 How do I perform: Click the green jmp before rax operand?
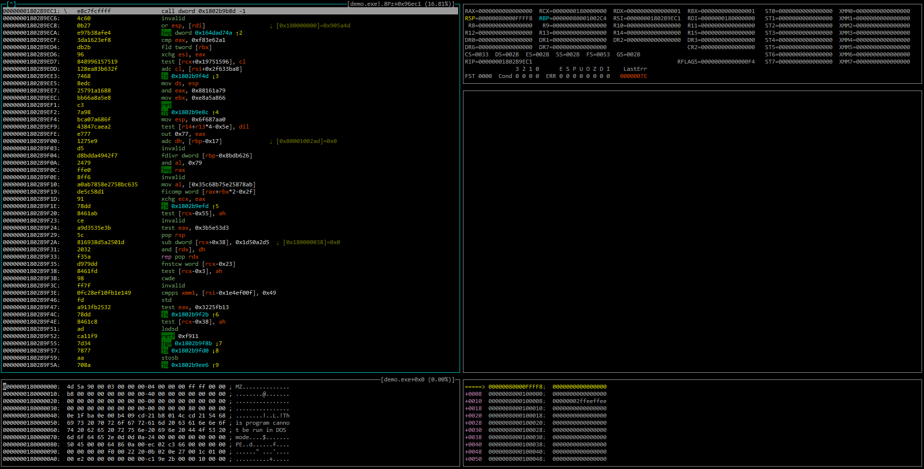click(166, 170)
